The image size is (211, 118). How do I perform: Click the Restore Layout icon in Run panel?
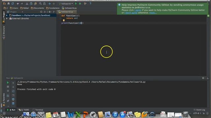[8, 96]
